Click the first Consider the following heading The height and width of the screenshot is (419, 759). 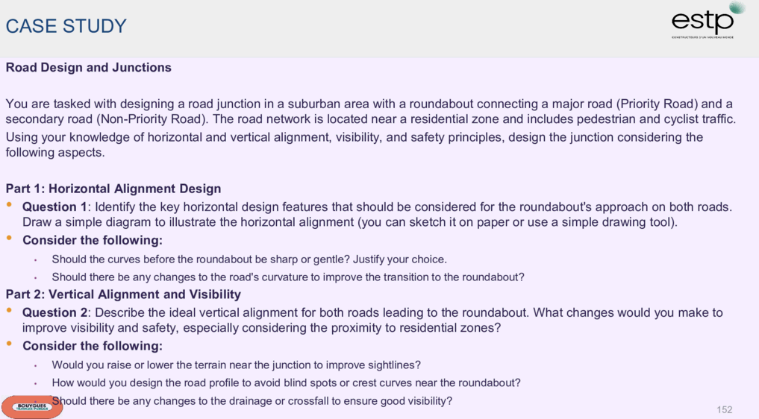pyautogui.click(x=93, y=240)
